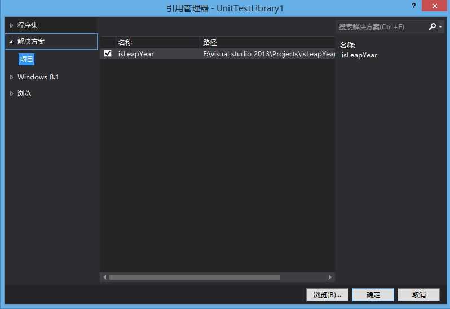
Task: Select the 项目 sub-item
Action: point(27,59)
